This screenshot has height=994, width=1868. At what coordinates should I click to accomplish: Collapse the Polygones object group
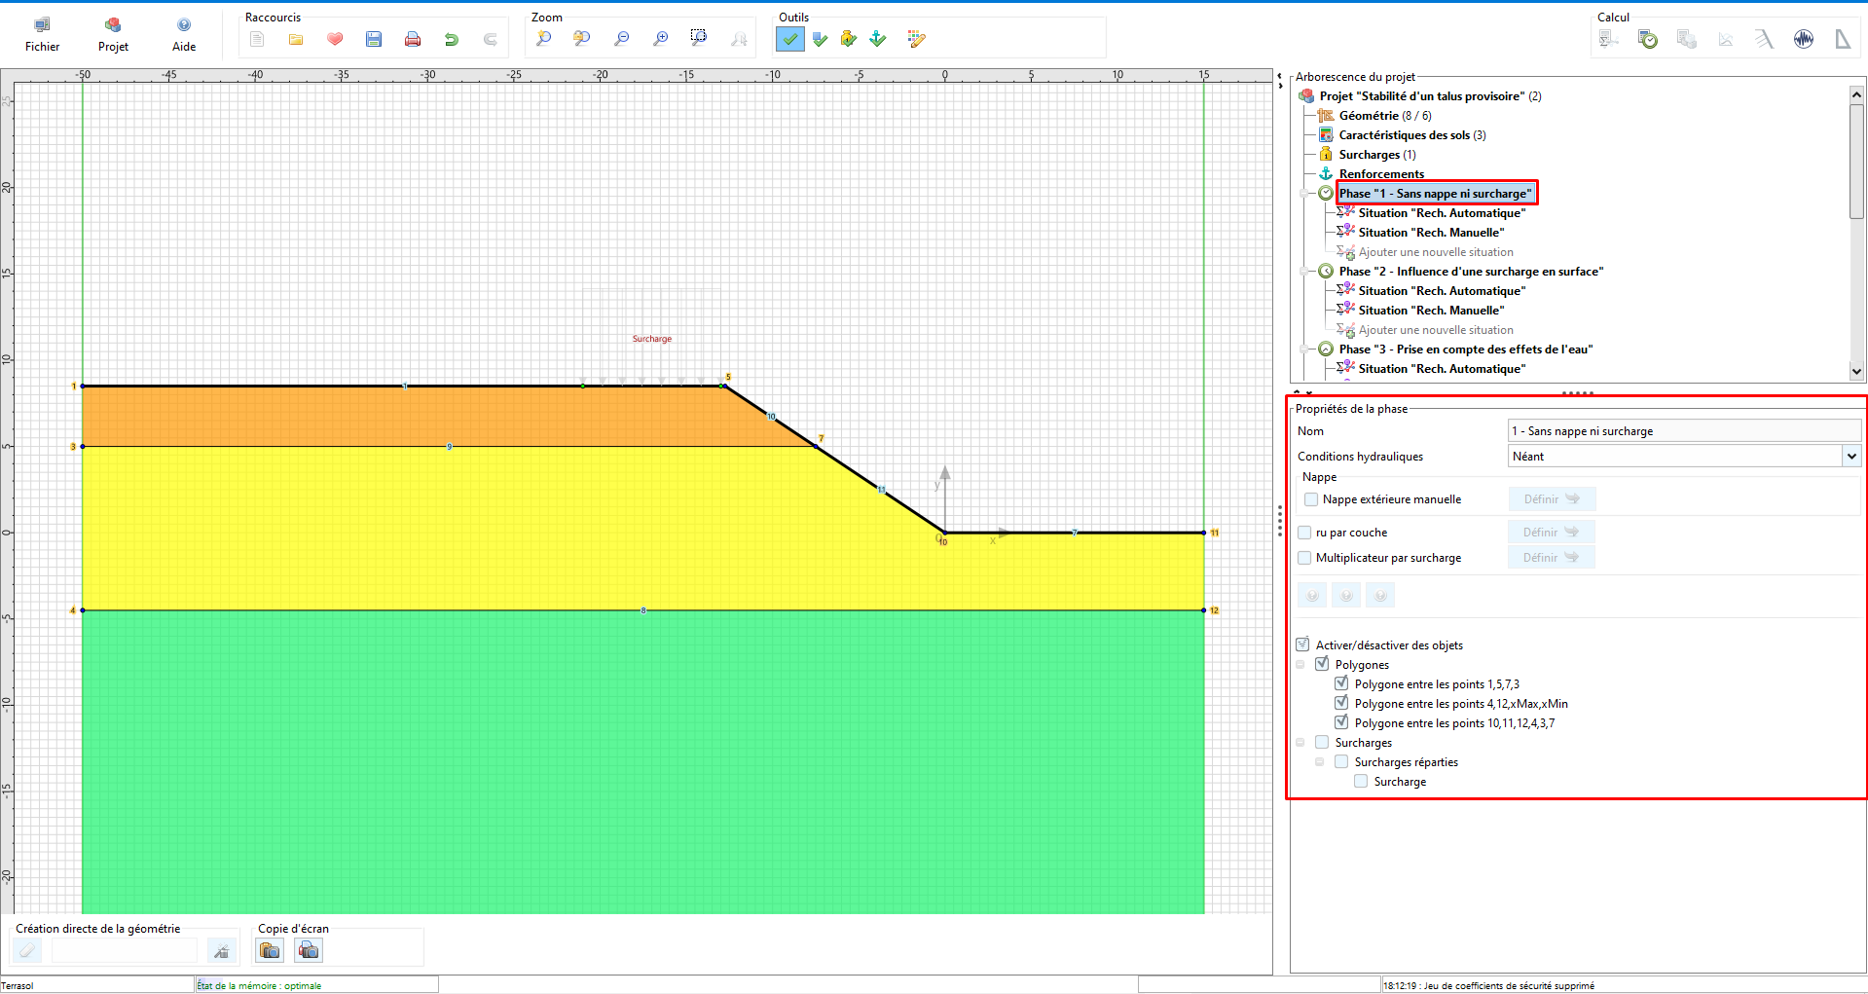click(1300, 665)
